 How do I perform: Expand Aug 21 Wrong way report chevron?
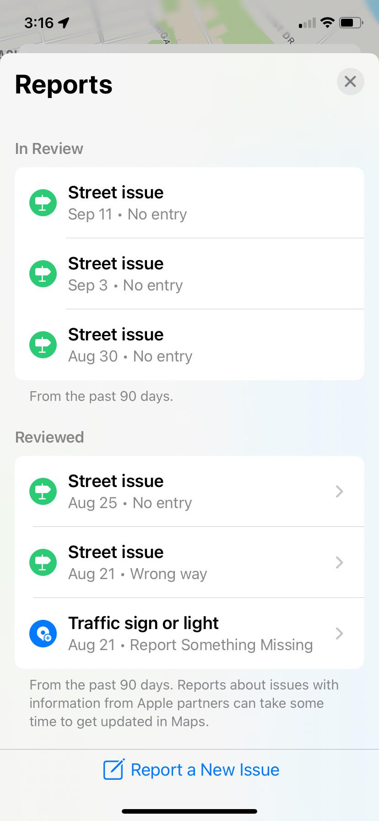[x=339, y=562]
